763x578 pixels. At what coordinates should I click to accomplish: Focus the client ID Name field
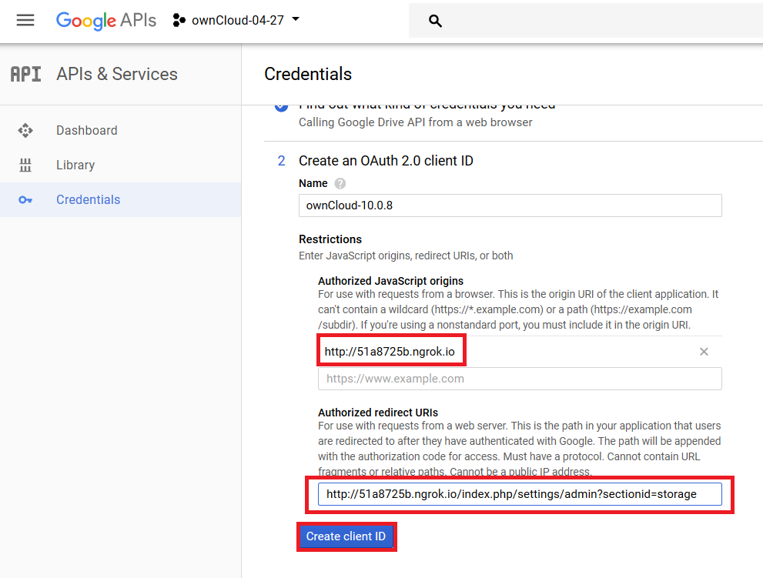[510, 205]
